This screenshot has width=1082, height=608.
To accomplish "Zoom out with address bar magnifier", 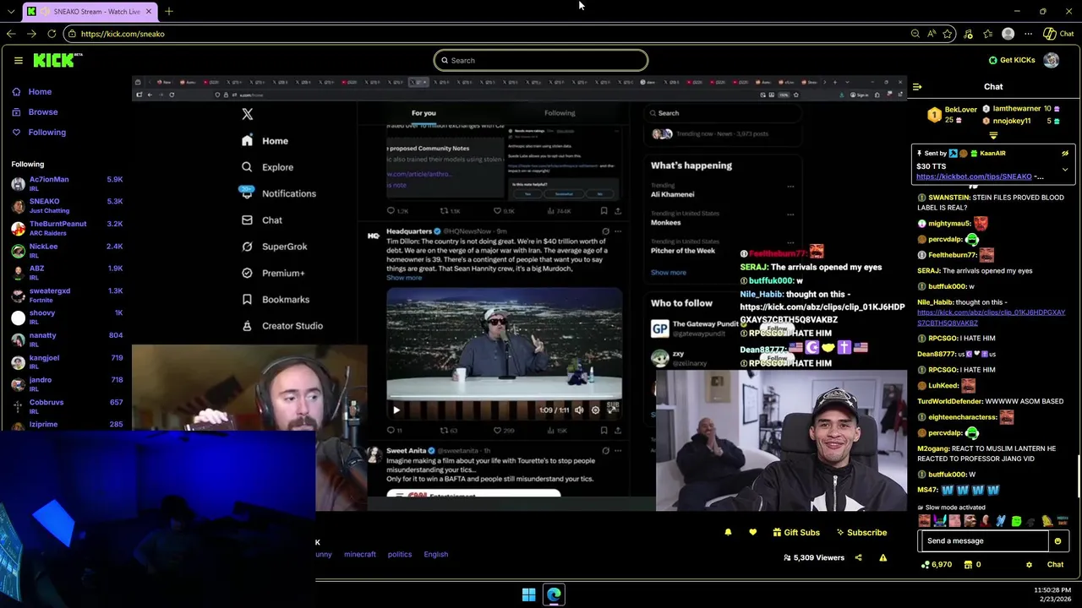I will pyautogui.click(x=915, y=34).
